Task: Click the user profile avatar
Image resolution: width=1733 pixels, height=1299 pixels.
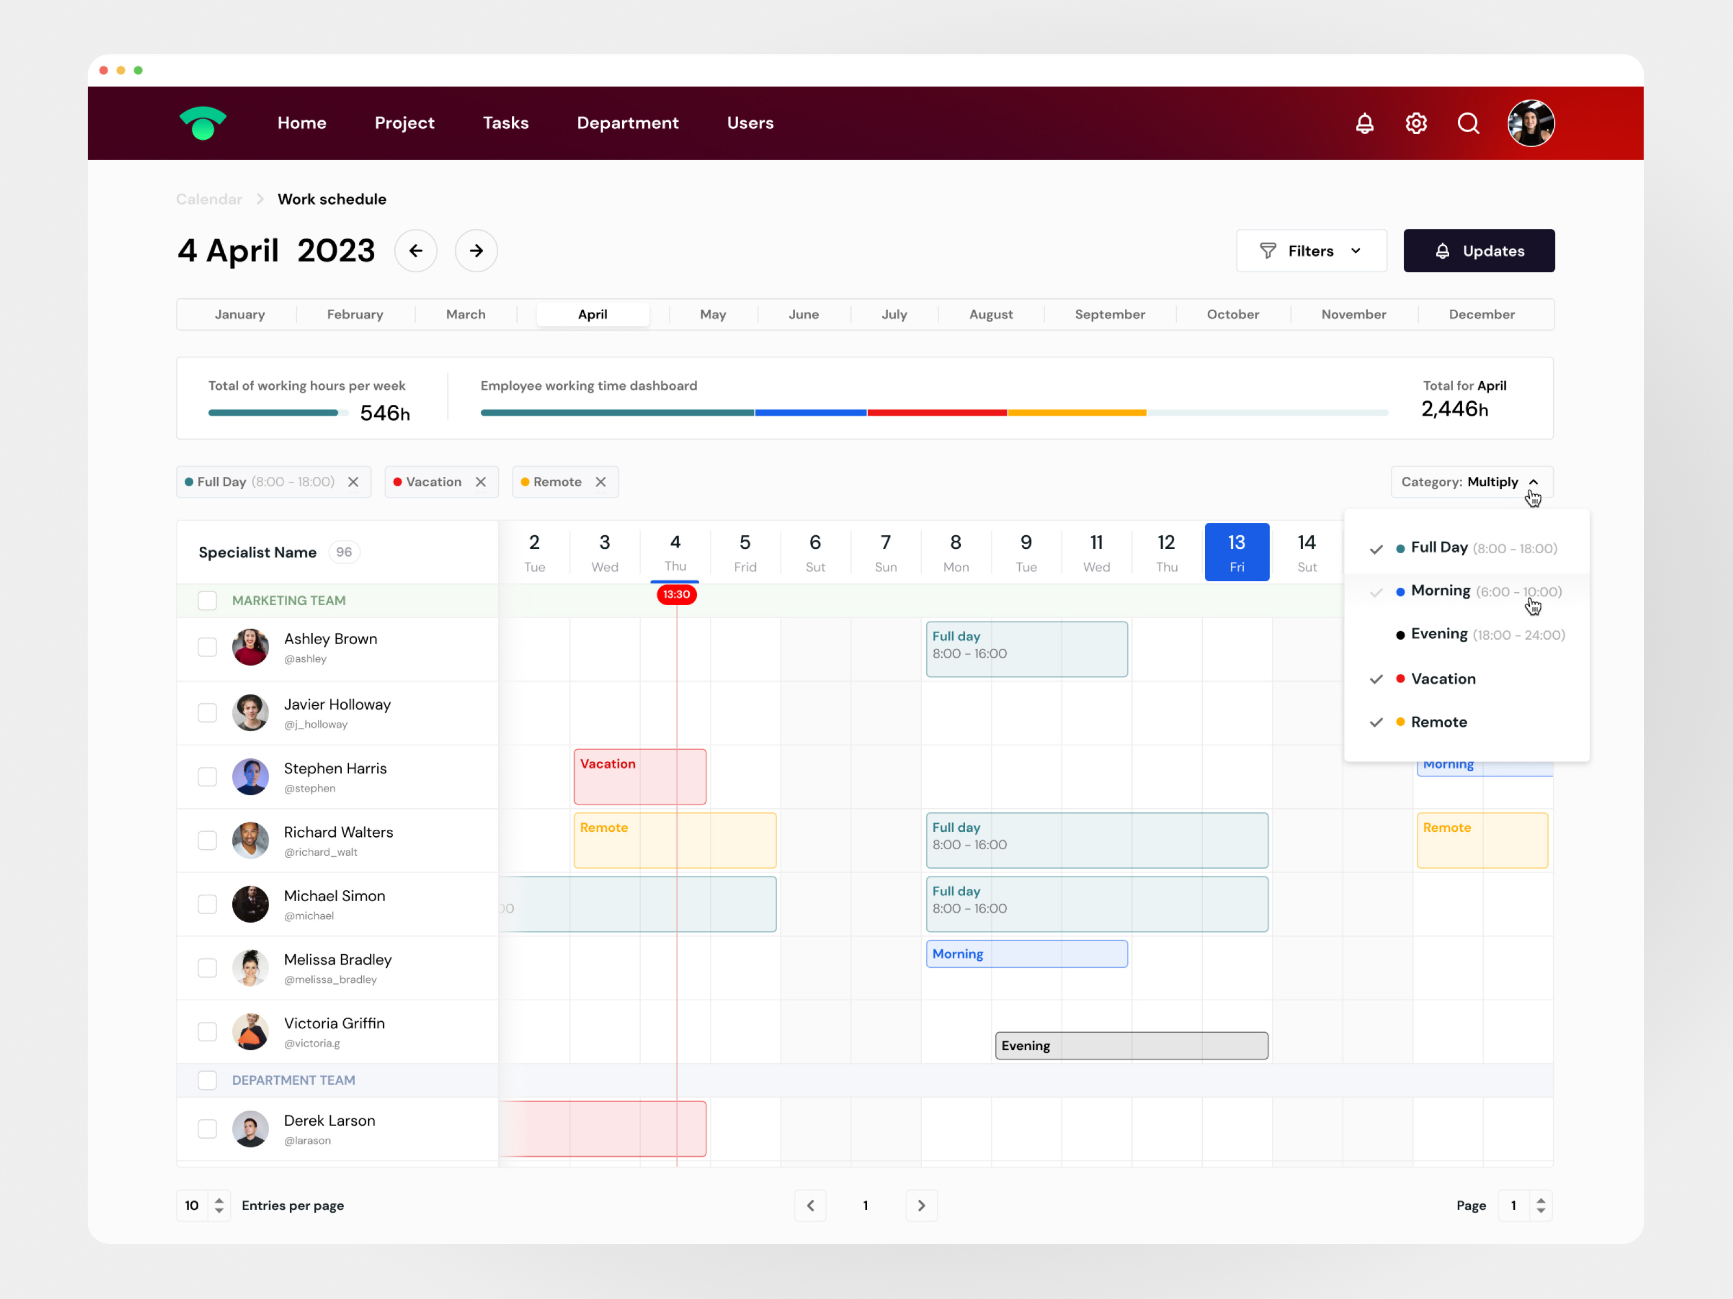Action: pos(1531,123)
